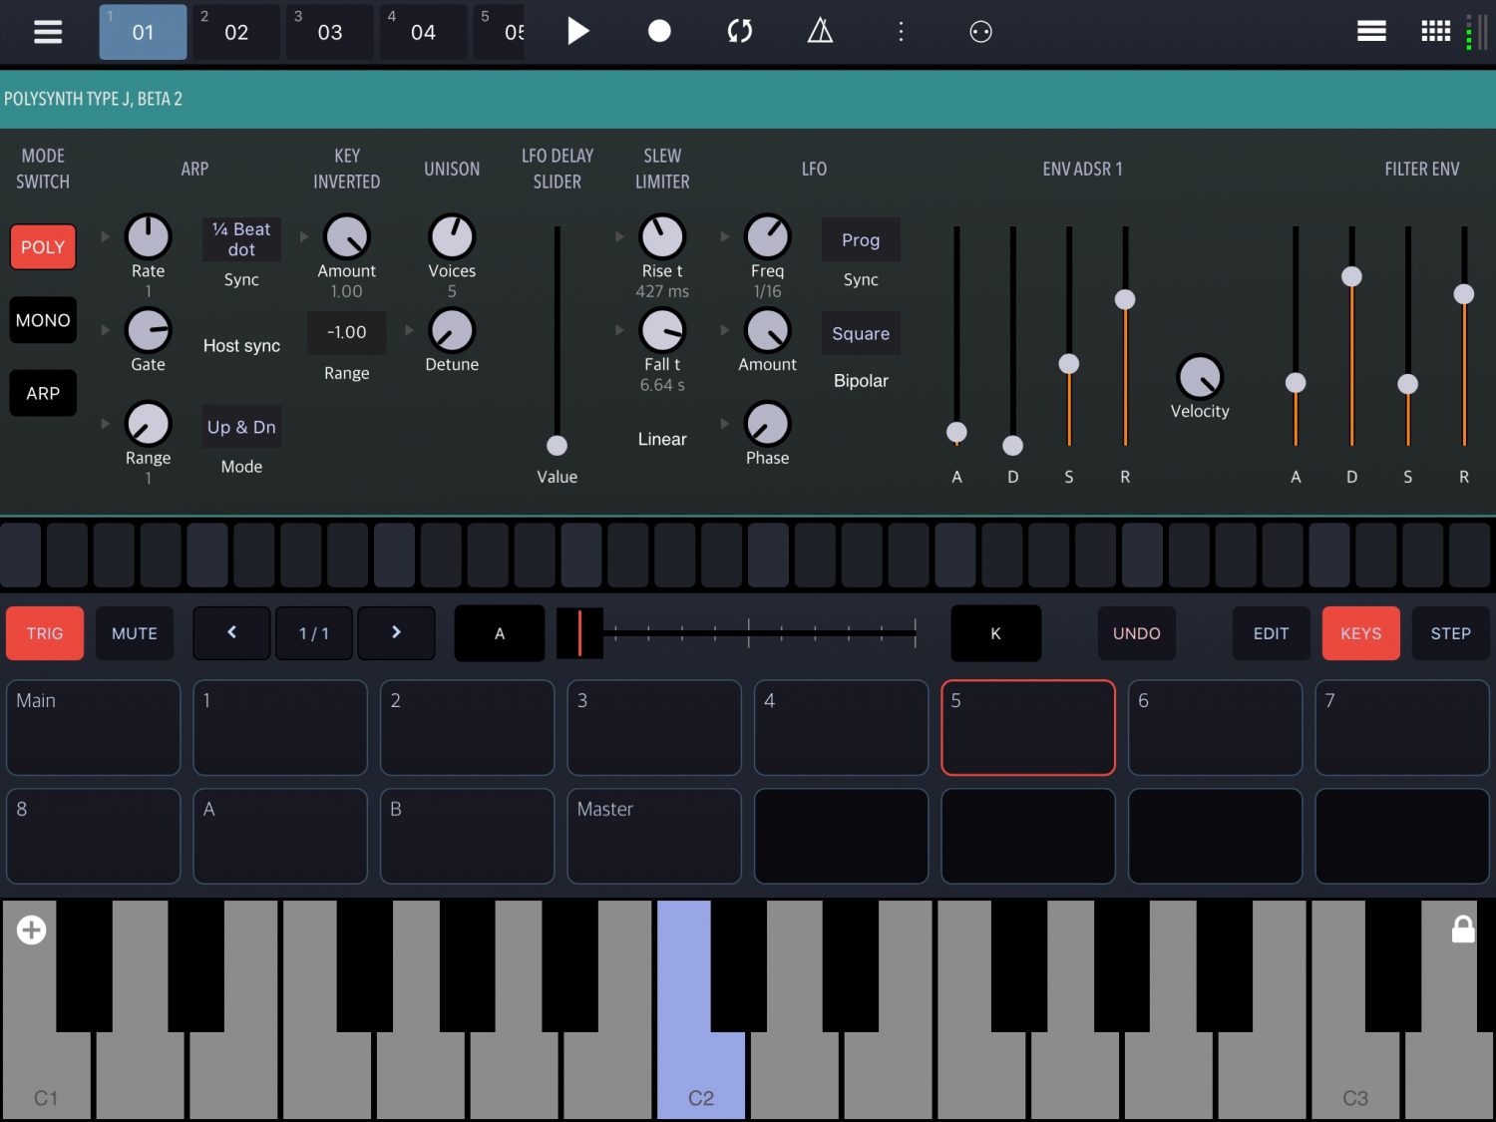Expand the arrow beside the Rate knob
Screen dimensions: 1496x1122
106,236
